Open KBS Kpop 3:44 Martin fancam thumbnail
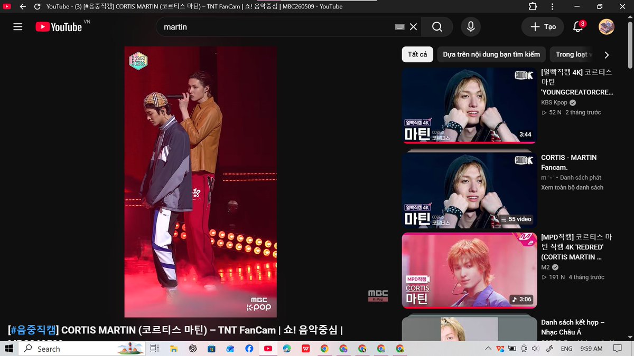This screenshot has width=634, height=356. tap(469, 105)
